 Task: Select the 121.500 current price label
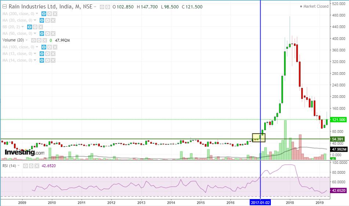338,119
